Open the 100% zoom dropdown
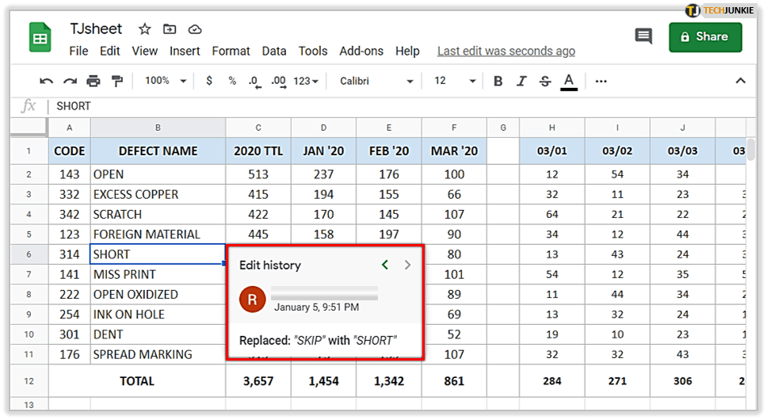This screenshot has height=420, width=767. (x=165, y=81)
